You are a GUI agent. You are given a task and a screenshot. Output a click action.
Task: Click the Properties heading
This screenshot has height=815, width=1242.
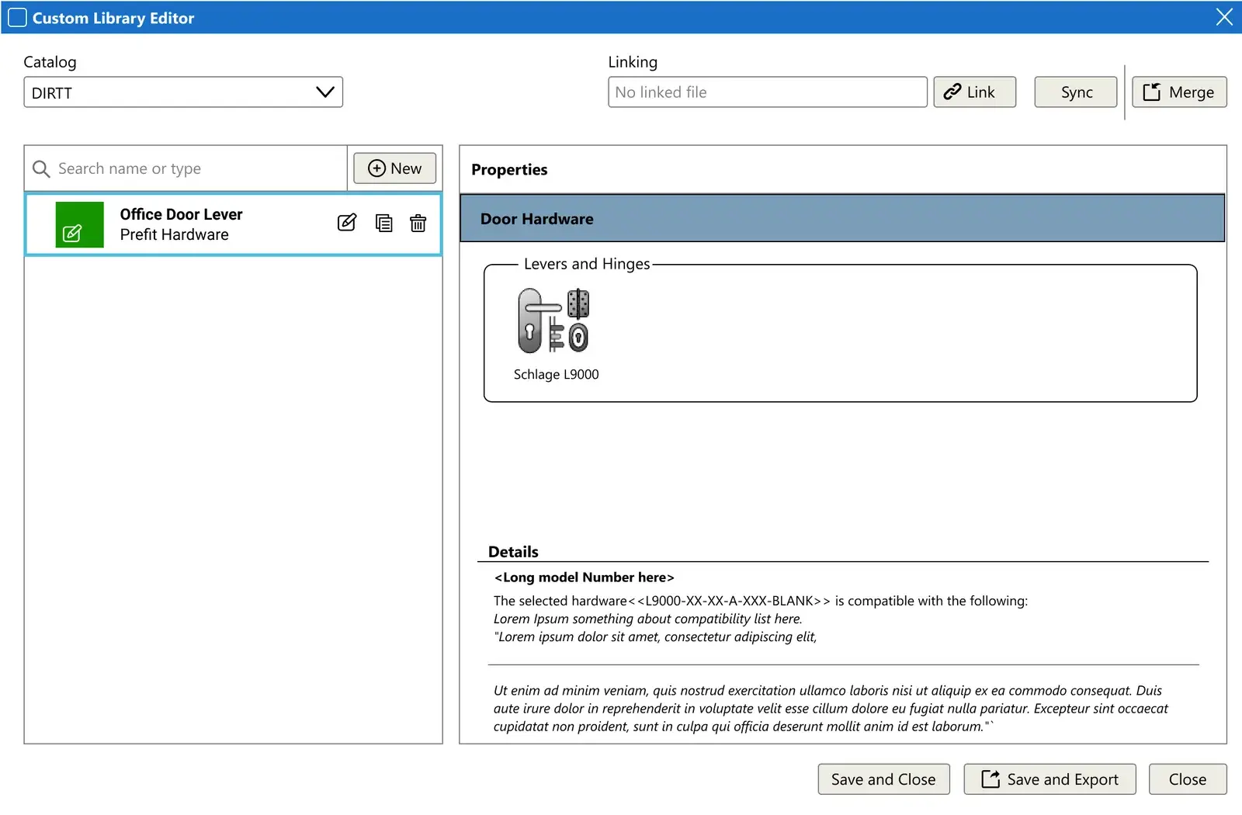pos(509,169)
